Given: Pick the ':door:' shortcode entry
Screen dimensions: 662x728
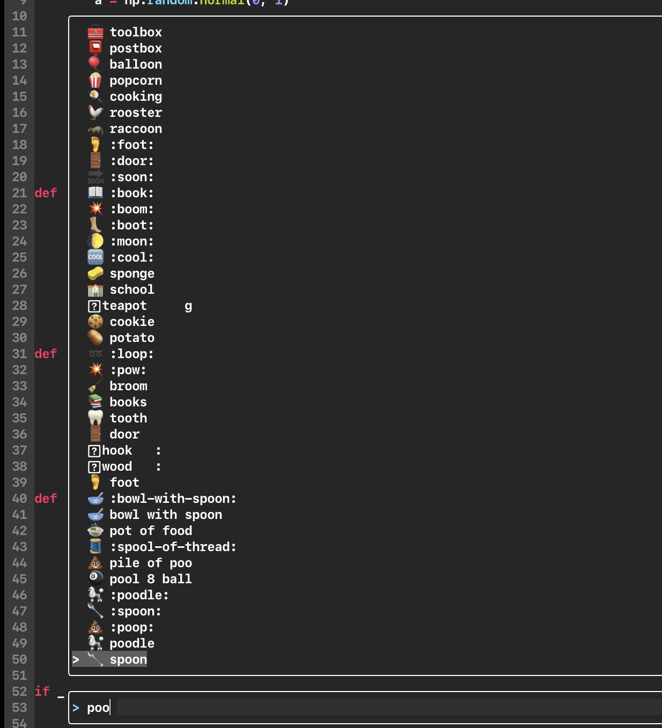Looking at the screenshot, I should 132,161.
